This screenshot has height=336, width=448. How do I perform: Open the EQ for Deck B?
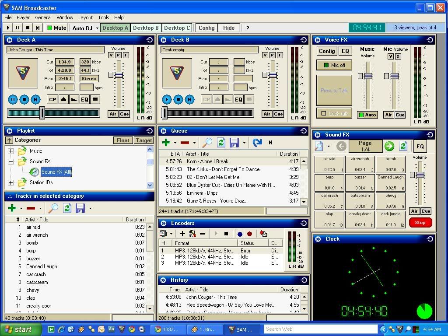238,99
